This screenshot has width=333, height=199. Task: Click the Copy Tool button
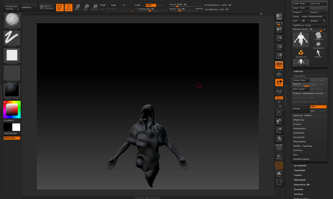[x=301, y=8]
